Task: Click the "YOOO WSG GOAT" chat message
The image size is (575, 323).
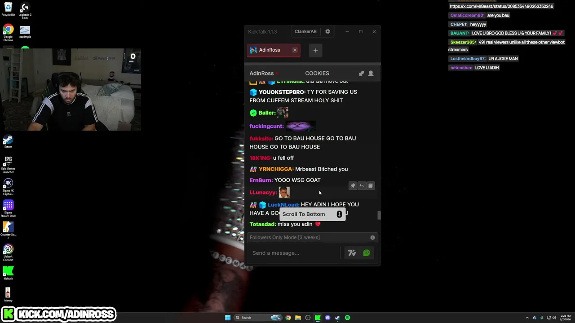Action: pos(297,180)
